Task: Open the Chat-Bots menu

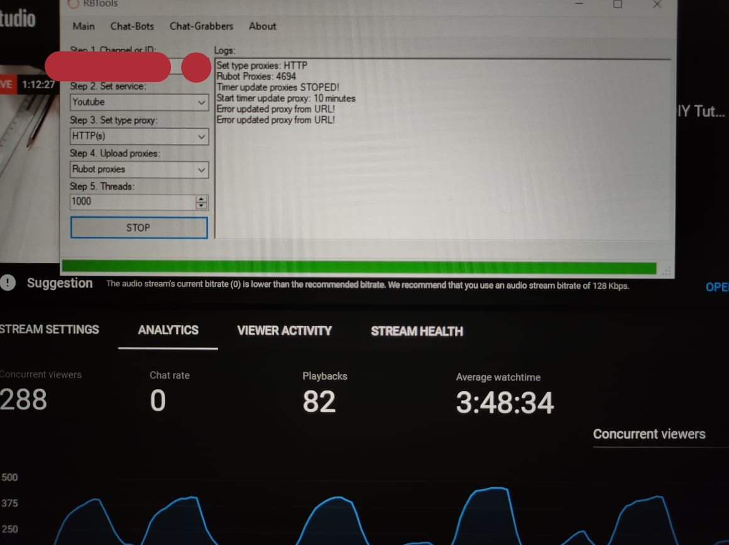Action: tap(132, 26)
